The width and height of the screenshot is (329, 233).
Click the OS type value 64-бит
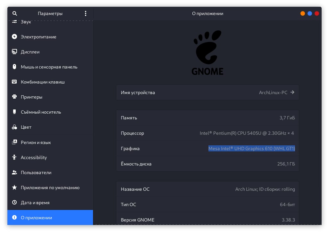(287, 204)
